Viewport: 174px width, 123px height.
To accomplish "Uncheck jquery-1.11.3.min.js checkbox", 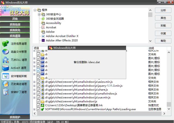I will pyautogui.click(x=38, y=86).
